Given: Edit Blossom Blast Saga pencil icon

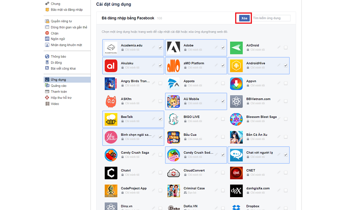Looking at the screenshot, I should (279, 119).
